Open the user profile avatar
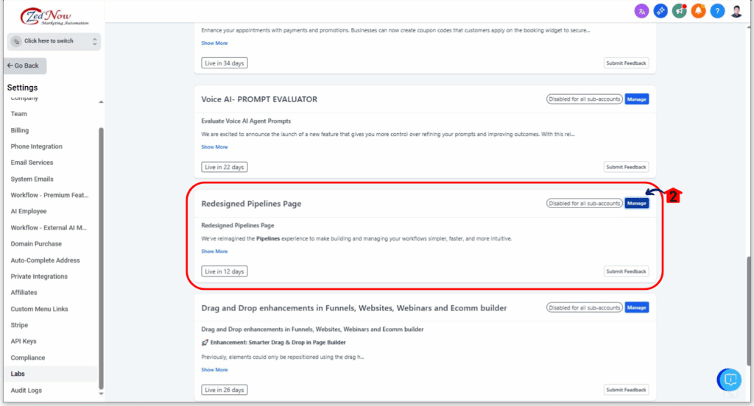 click(736, 10)
